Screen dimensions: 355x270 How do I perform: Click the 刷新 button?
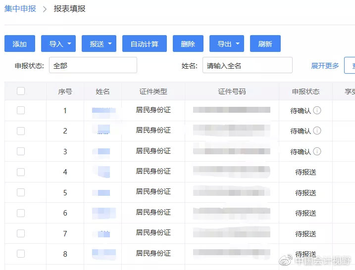265,44
